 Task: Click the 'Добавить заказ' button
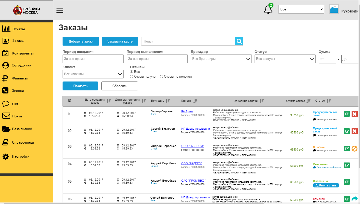click(x=80, y=41)
